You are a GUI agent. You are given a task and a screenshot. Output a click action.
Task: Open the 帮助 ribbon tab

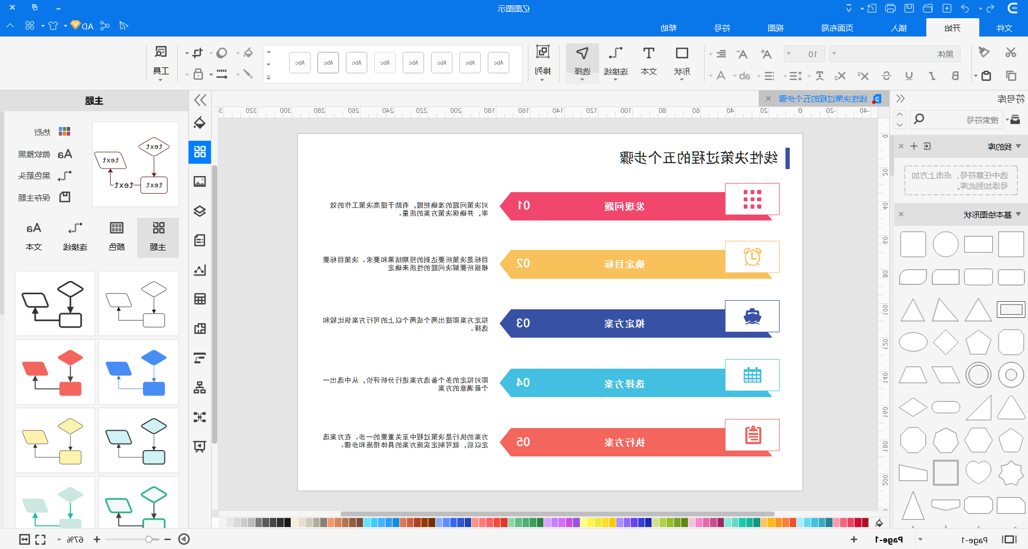668,28
